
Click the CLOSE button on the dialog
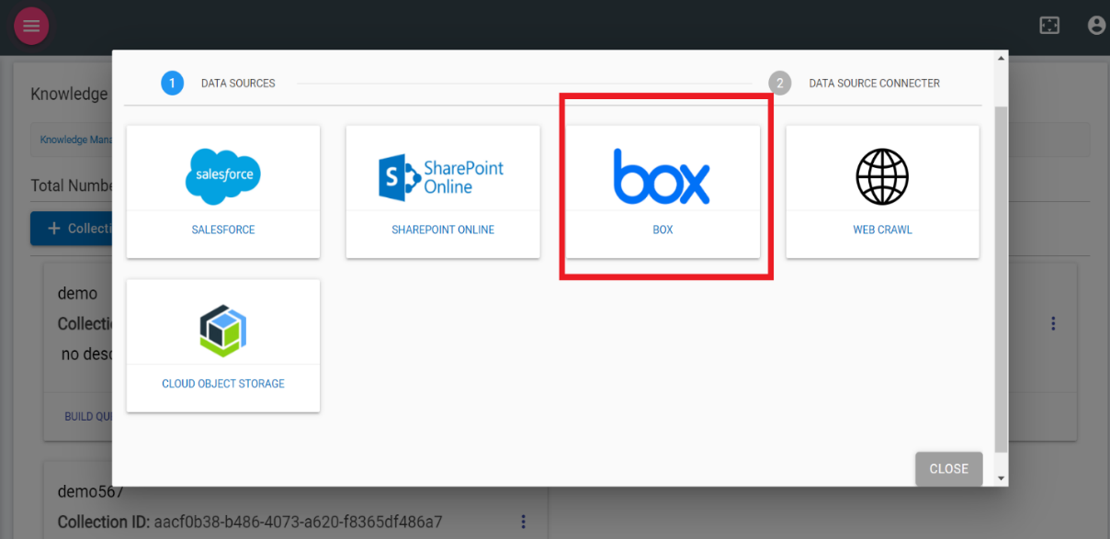point(948,468)
